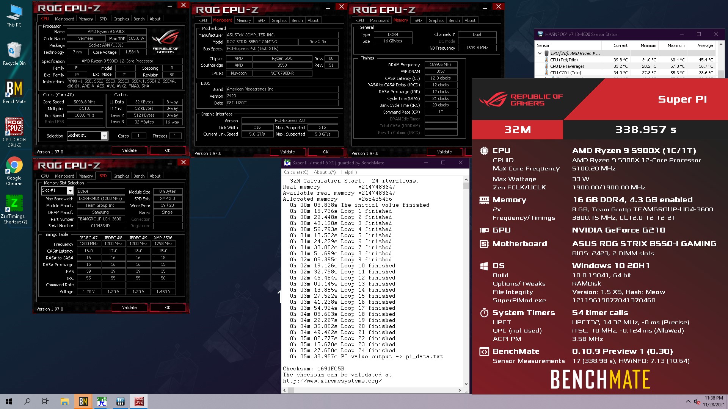This screenshot has height=409, width=728.
Task: Open Task View in taskbar
Action: (45, 401)
